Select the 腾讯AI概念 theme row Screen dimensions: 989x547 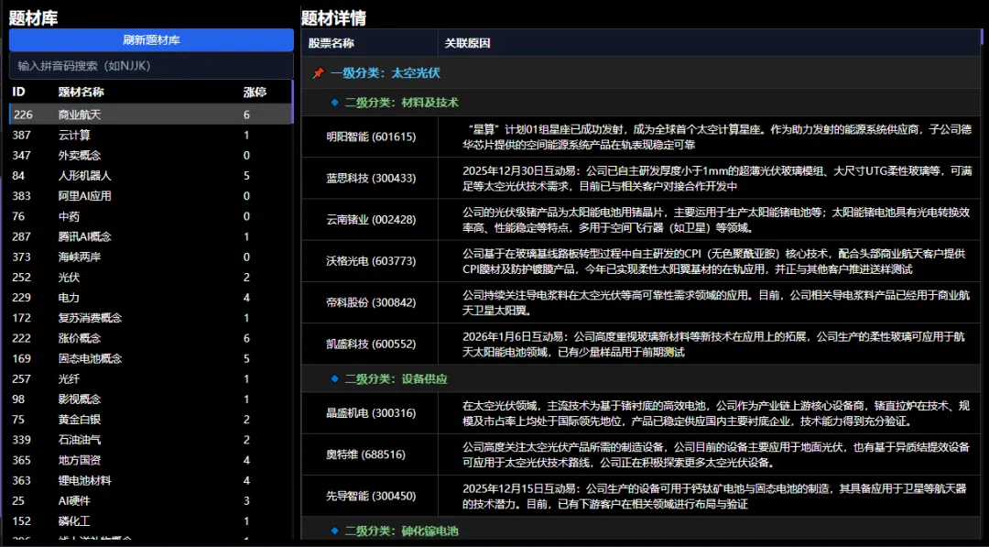point(151,236)
